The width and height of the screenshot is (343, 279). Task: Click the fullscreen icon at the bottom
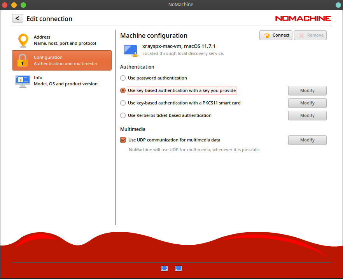[164, 268]
